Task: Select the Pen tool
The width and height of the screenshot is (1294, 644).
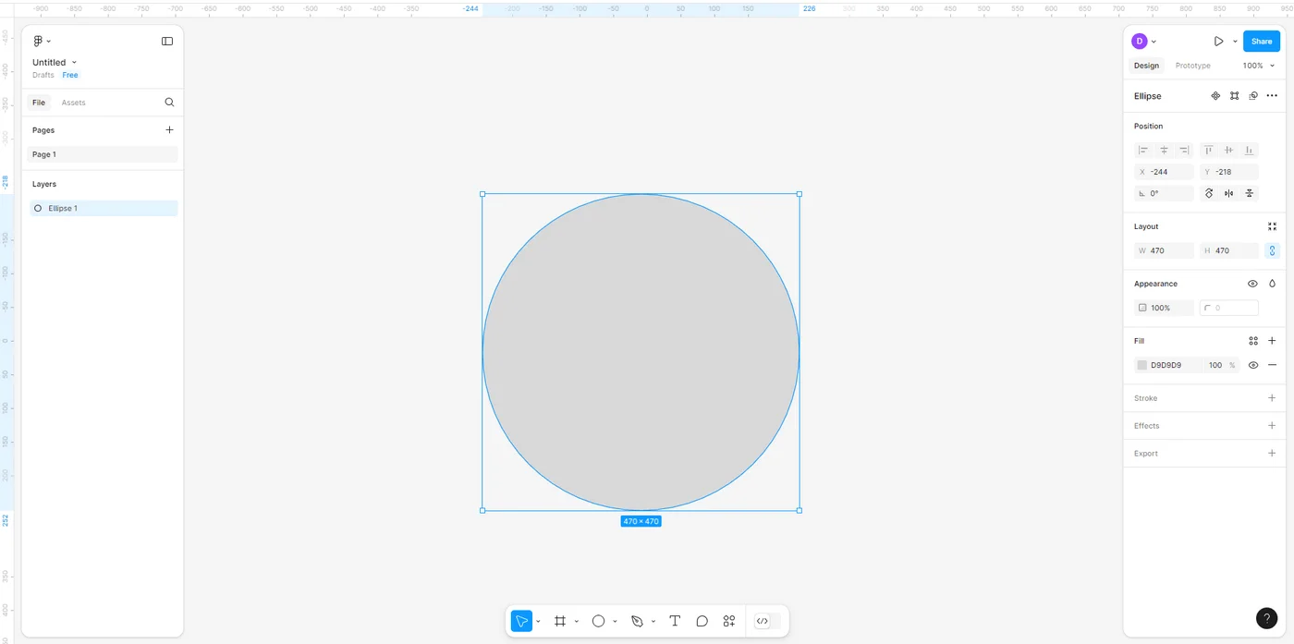Action: coord(637,621)
